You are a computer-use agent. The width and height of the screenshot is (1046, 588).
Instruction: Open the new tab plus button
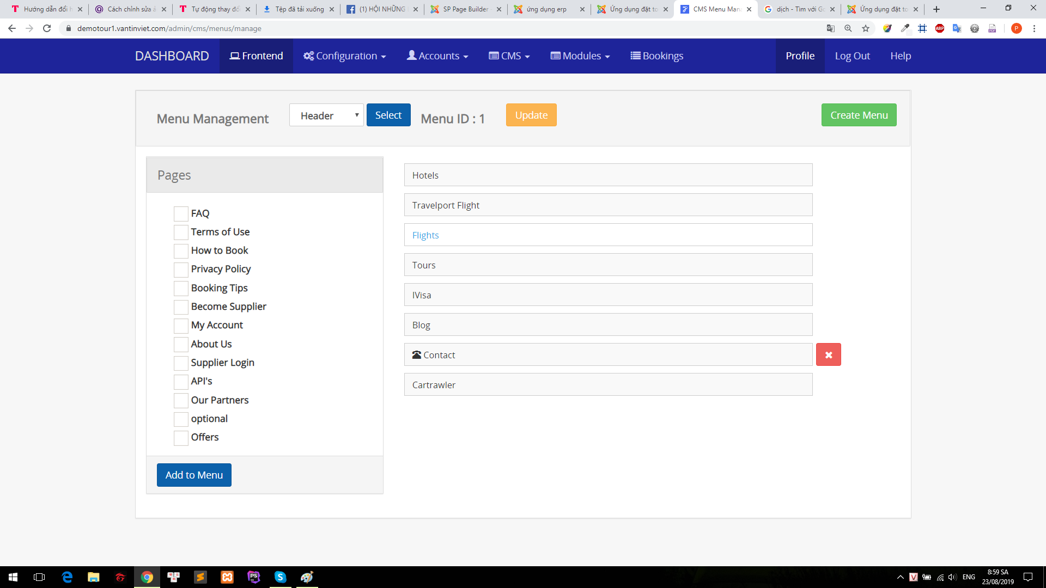coord(936,9)
